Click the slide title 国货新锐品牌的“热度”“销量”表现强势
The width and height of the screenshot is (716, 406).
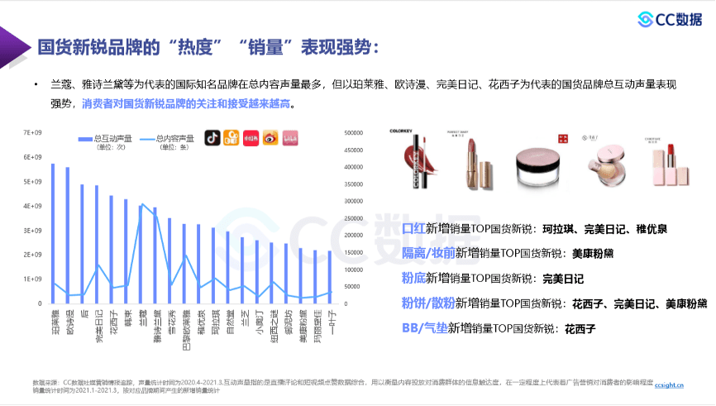click(x=208, y=47)
